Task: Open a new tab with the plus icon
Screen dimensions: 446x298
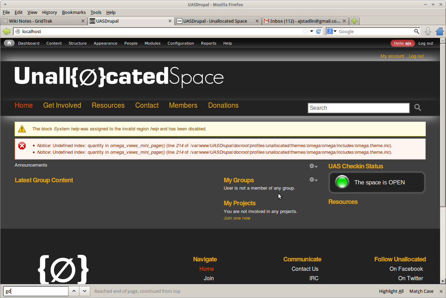Action: [354, 21]
